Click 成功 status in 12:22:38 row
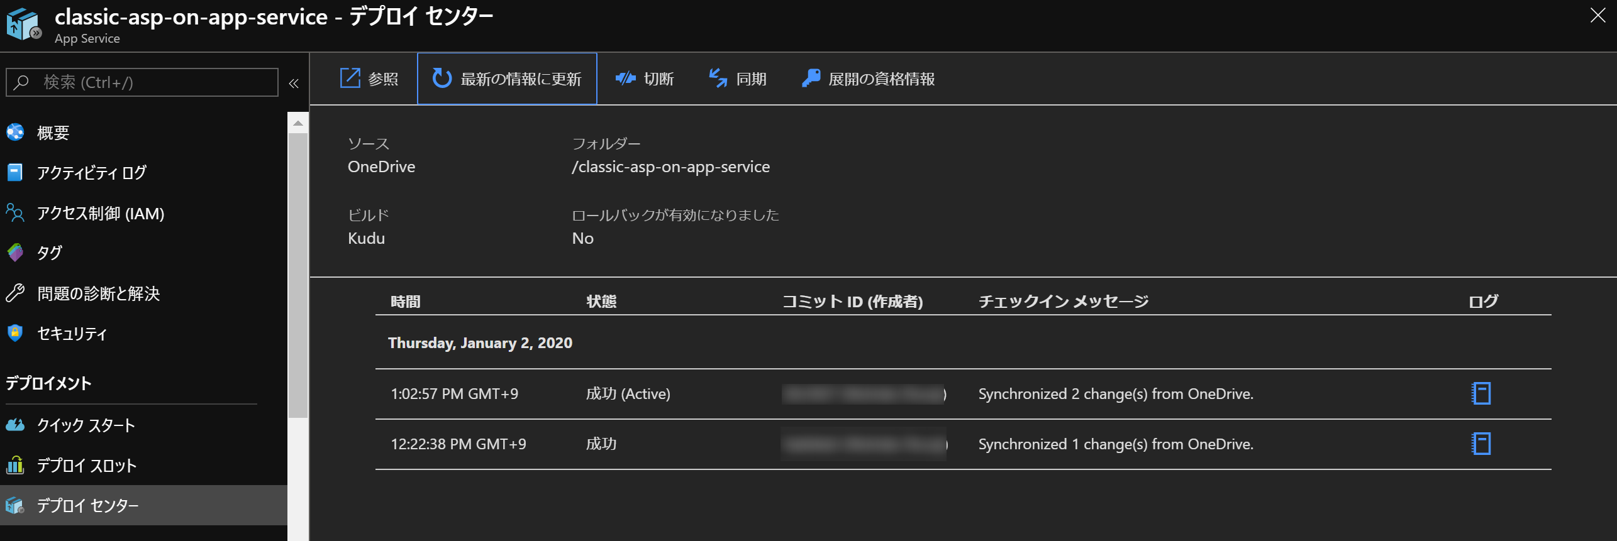 [601, 444]
